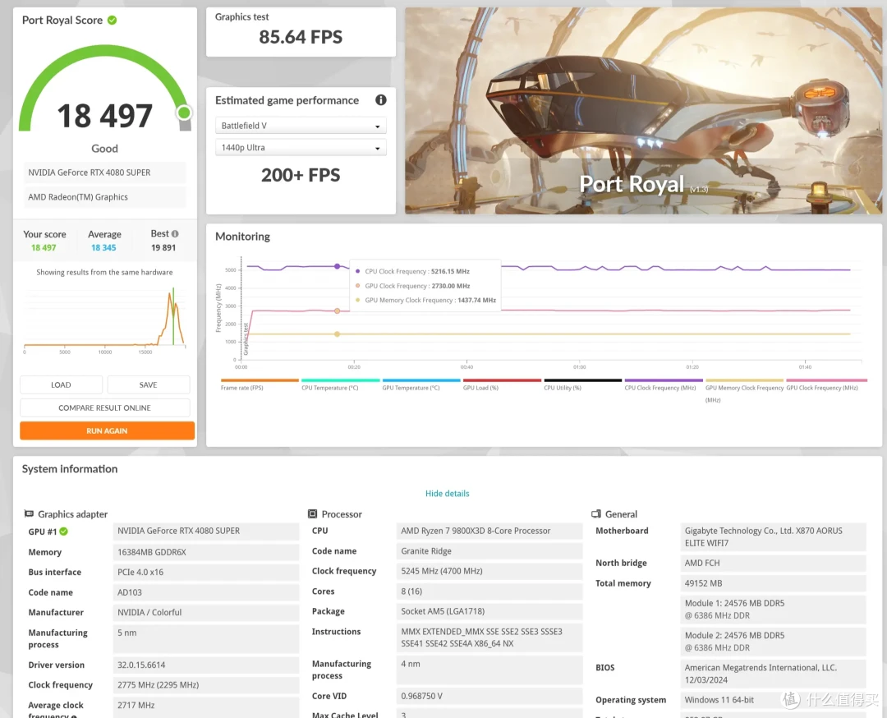Click the AD103 code name value
Screen dimensions: 887x718
pos(206,592)
